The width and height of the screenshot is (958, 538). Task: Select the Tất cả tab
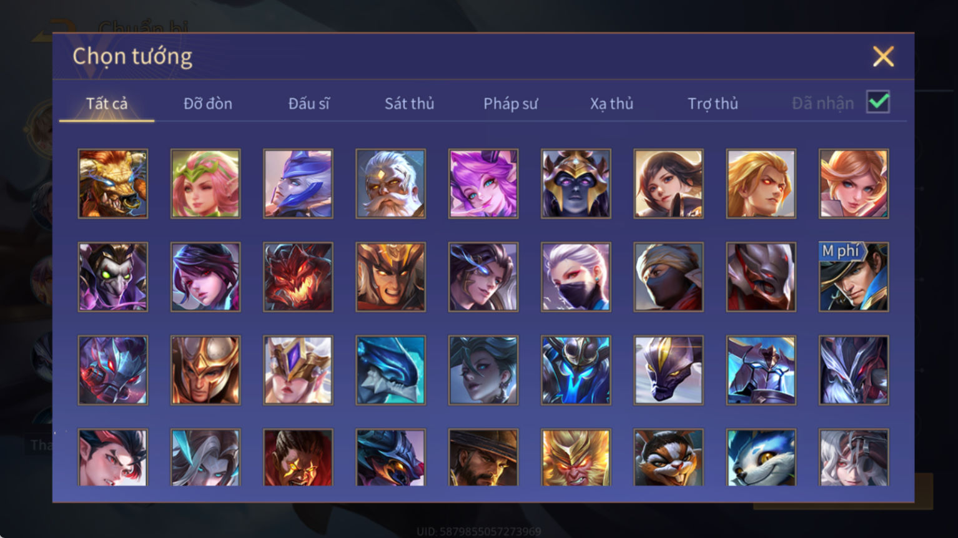click(107, 104)
